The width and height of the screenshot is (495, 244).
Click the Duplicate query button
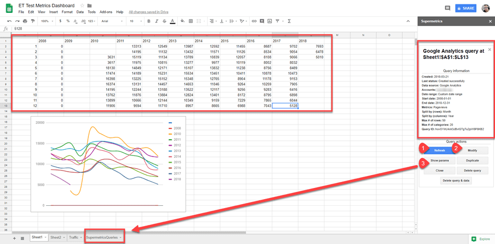coord(472,160)
